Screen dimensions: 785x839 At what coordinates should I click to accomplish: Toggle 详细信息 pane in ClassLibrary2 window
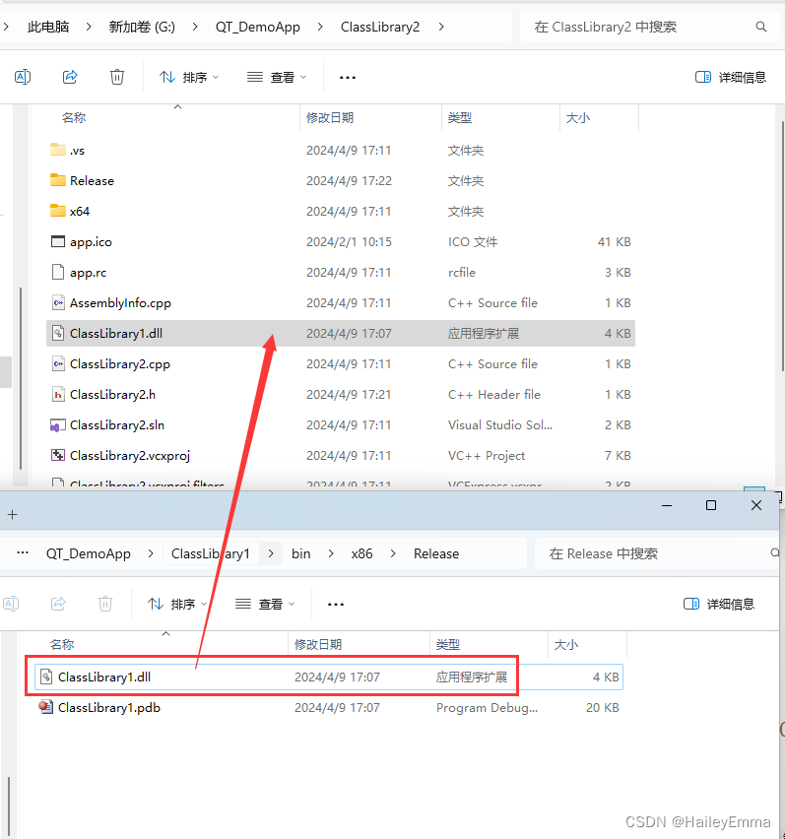click(x=731, y=77)
